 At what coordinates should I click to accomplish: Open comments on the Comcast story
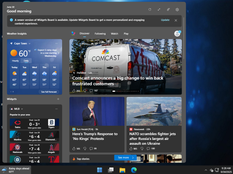91,91
